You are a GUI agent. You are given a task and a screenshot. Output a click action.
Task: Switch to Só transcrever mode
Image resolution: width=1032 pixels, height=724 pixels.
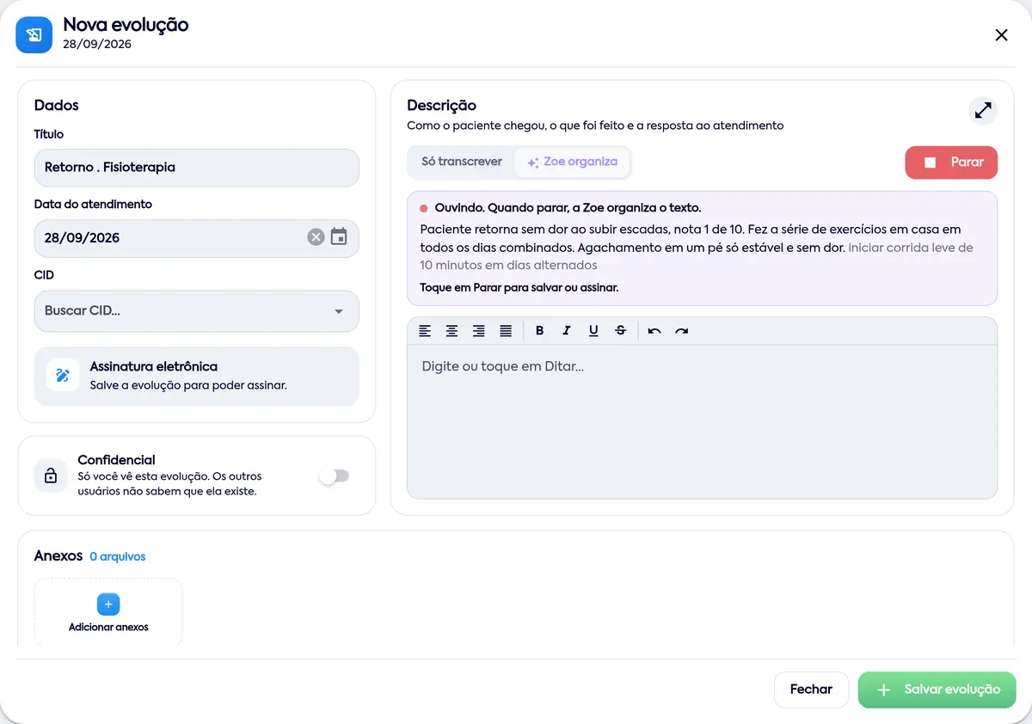coord(462,162)
